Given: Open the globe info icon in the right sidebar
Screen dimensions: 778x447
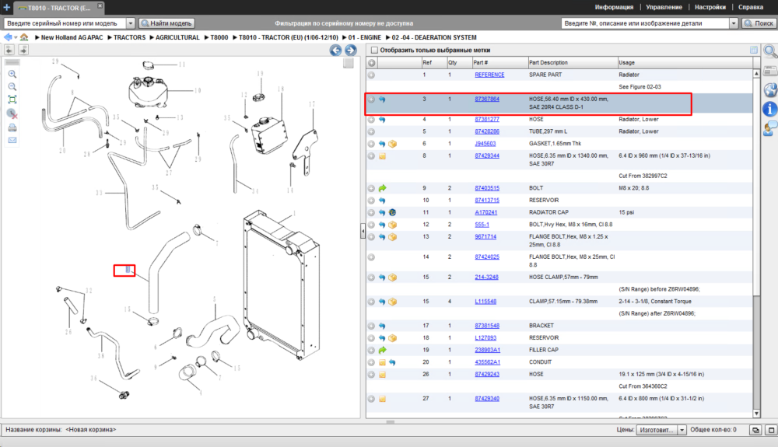Looking at the screenshot, I should [x=769, y=89].
